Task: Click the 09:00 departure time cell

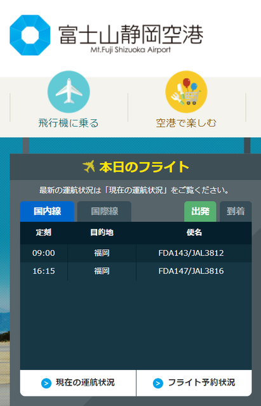Action: pos(44,253)
